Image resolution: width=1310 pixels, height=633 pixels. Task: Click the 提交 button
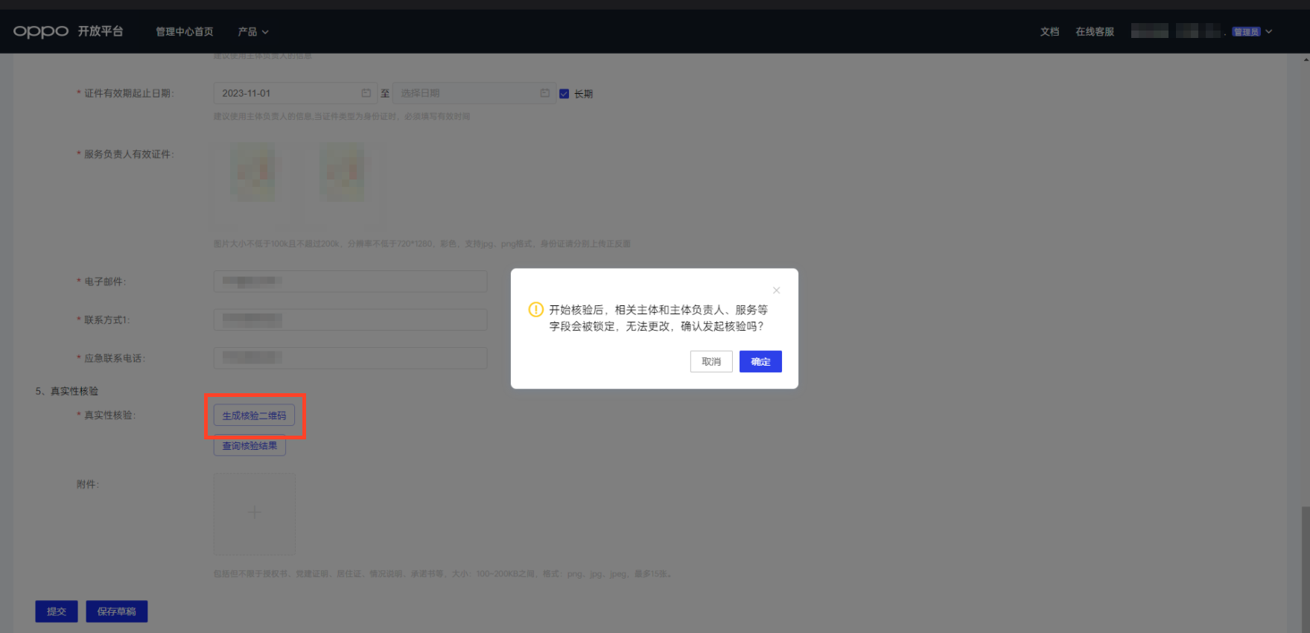coord(57,611)
